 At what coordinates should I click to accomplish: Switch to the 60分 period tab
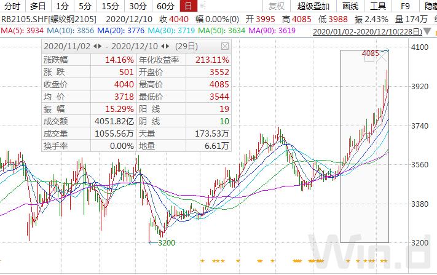(x=166, y=6)
